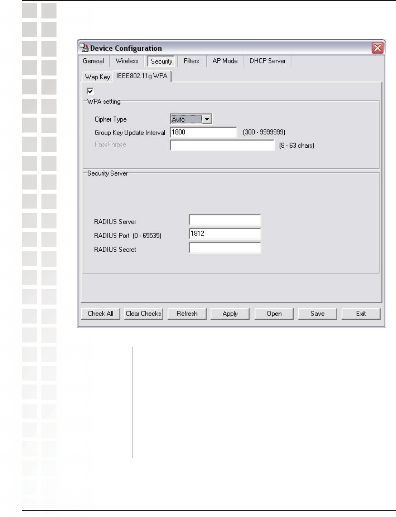This screenshot has height=517, width=396.
Task: Toggle the checkbox above WPA setting
Action: 90,91
